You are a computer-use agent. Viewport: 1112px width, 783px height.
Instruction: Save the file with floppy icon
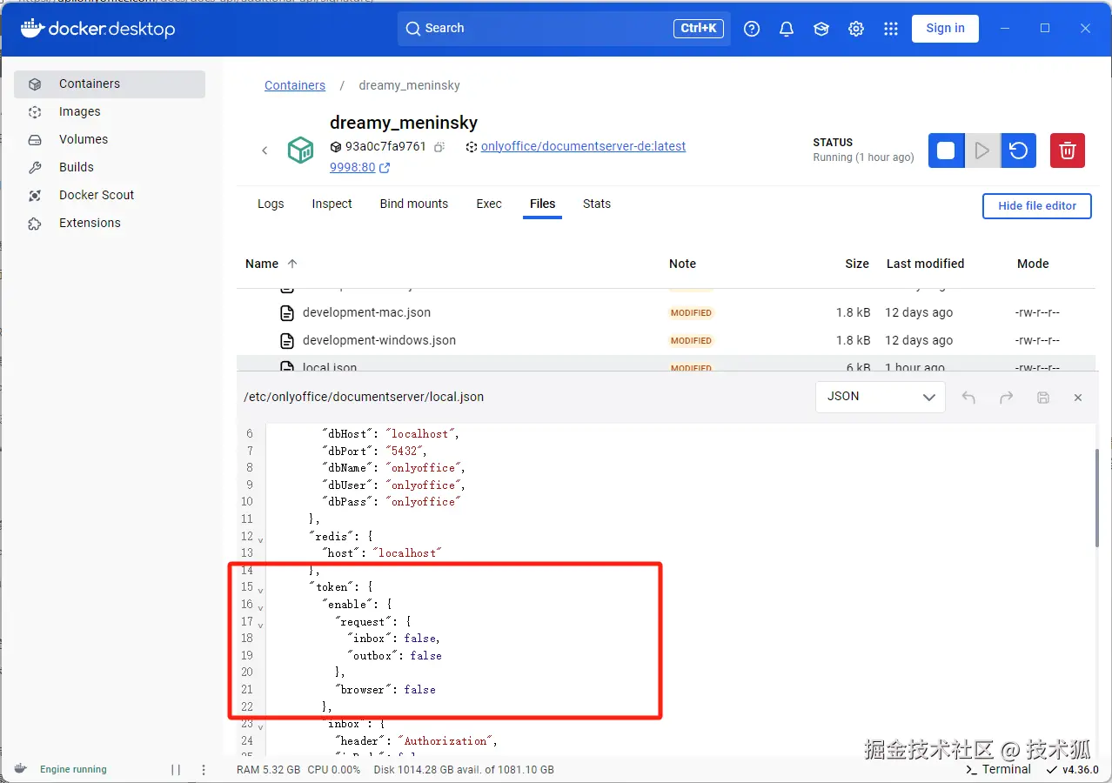pos(1042,398)
